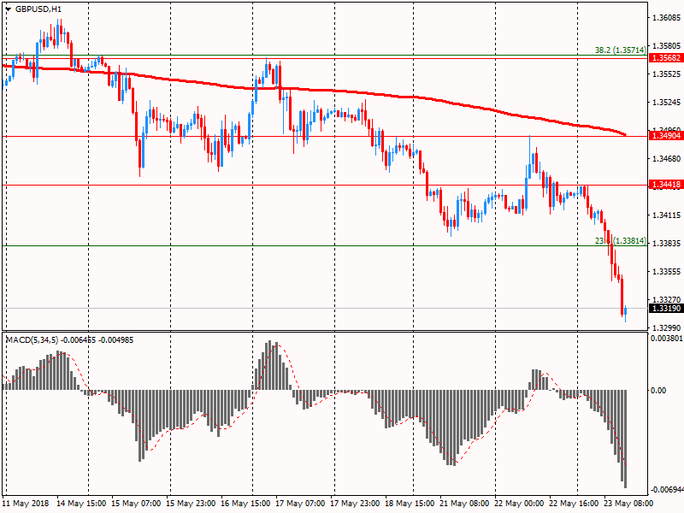684x513 pixels.
Task: Click the 38.2 (1.35714) Fibonacci label
Action: pyautogui.click(x=618, y=50)
